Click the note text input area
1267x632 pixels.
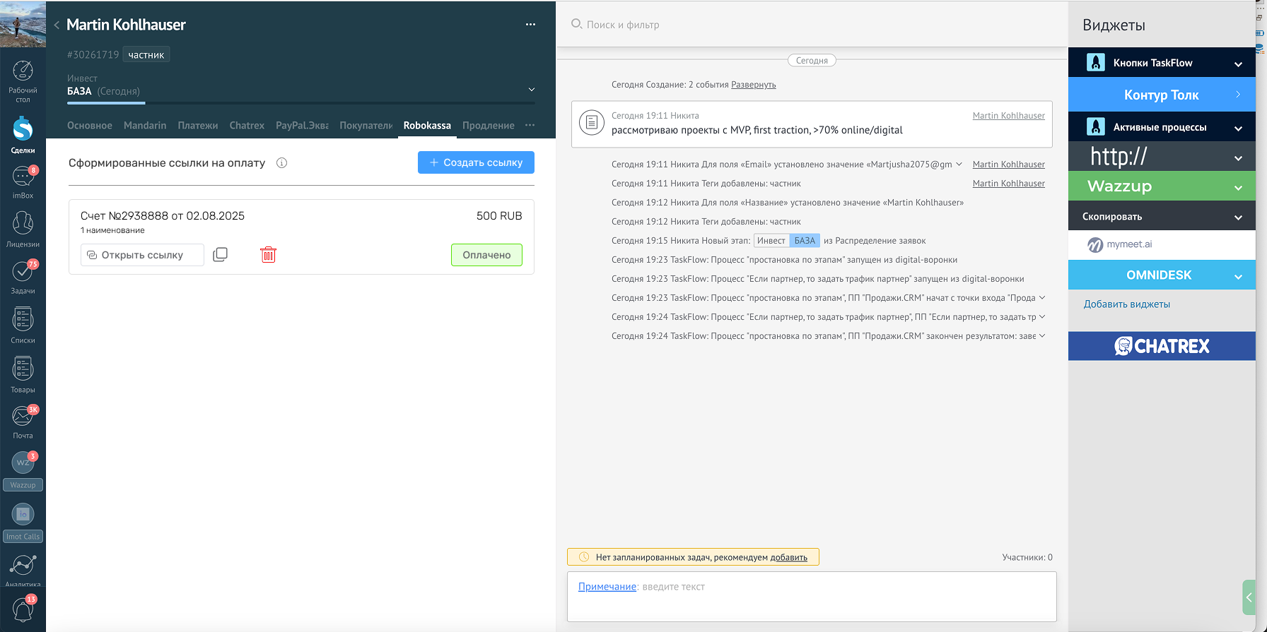812,597
